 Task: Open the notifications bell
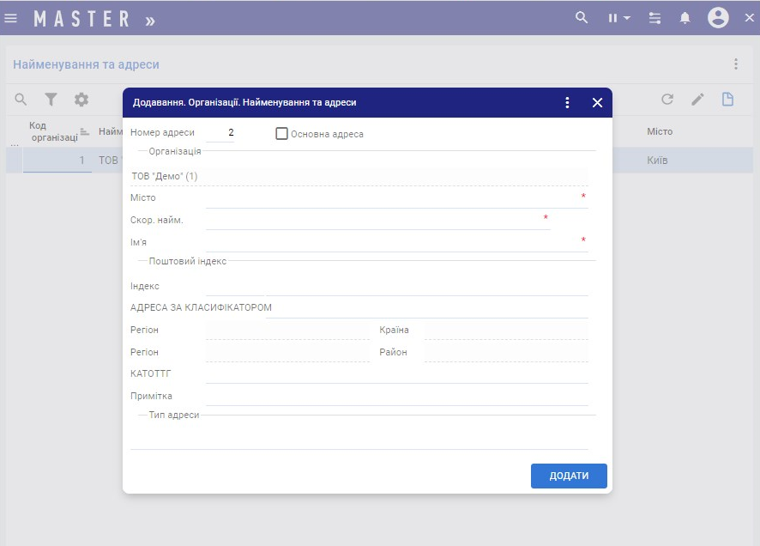coord(685,18)
